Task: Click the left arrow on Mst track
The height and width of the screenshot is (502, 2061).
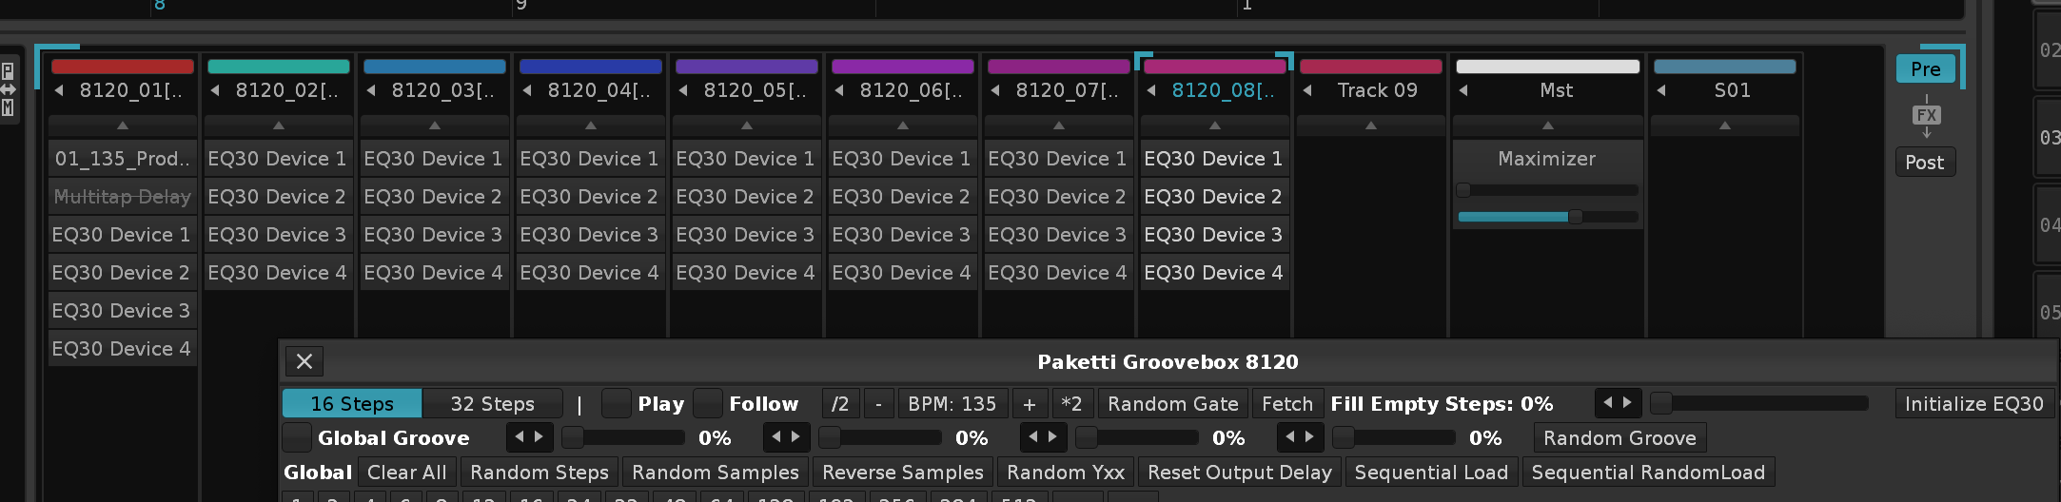Action: click(1464, 90)
